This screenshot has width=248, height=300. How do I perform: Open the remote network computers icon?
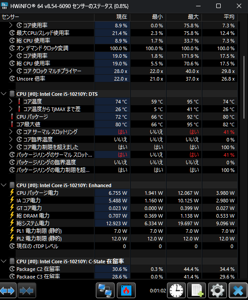(105, 291)
